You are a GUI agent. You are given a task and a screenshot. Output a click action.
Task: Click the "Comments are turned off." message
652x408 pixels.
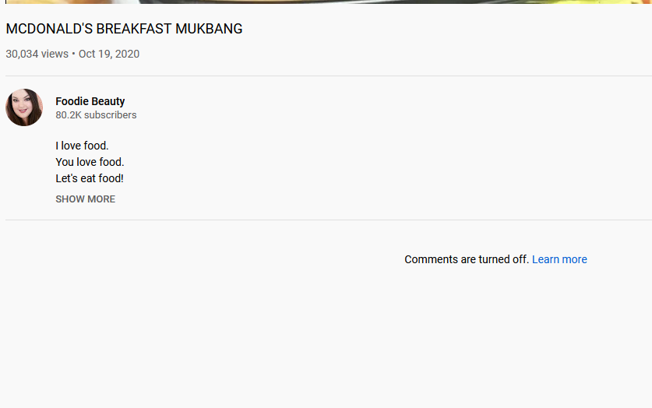467,259
